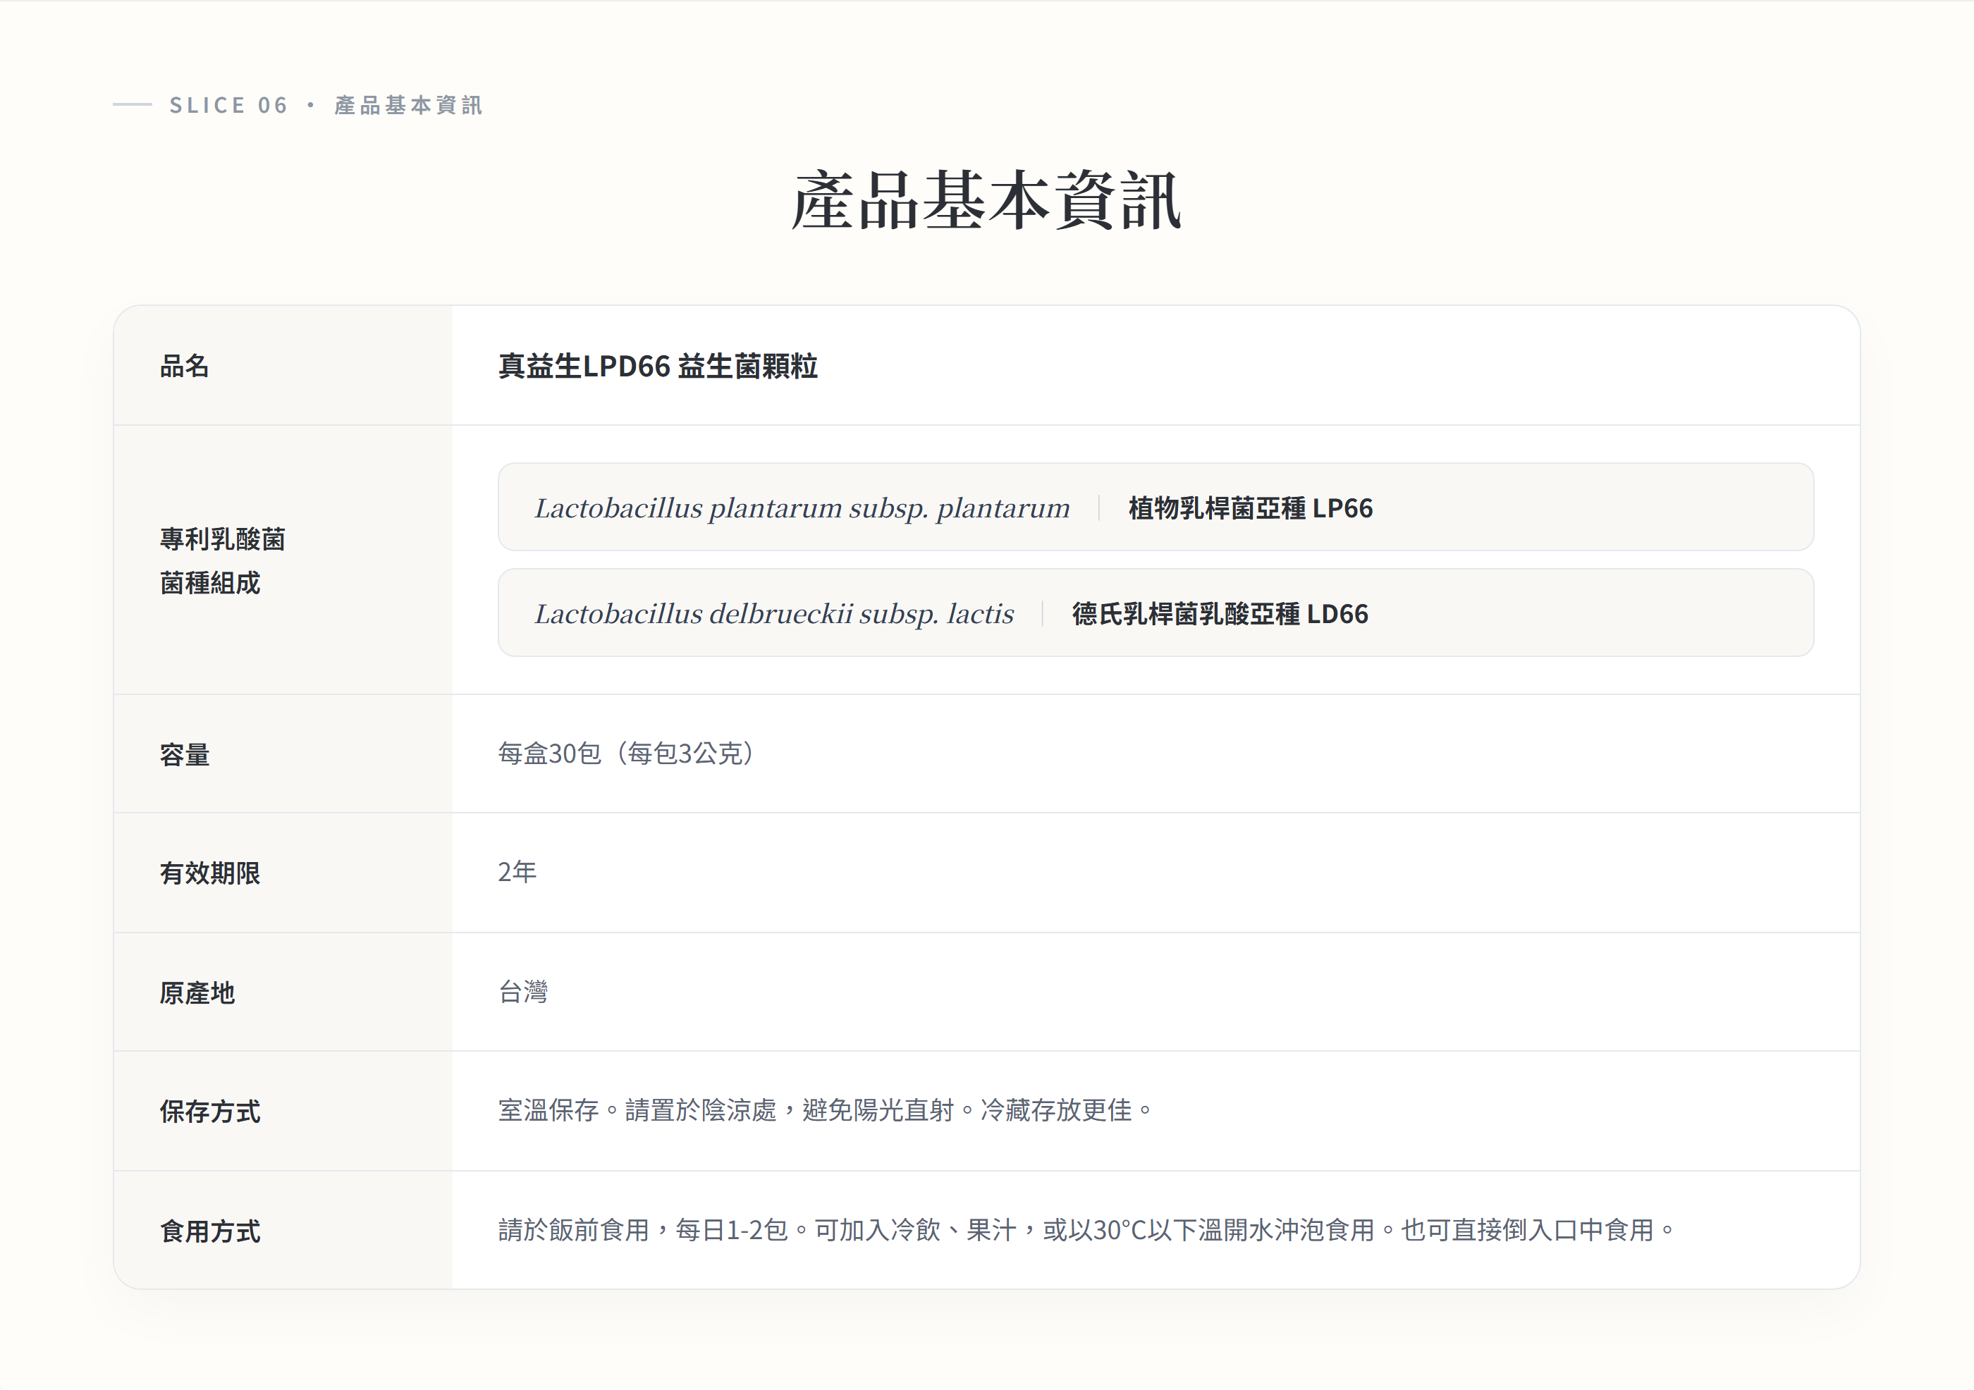Click product name 真益生LPD66 益生菌顆粒
This screenshot has width=1974, height=1390.
click(x=658, y=367)
